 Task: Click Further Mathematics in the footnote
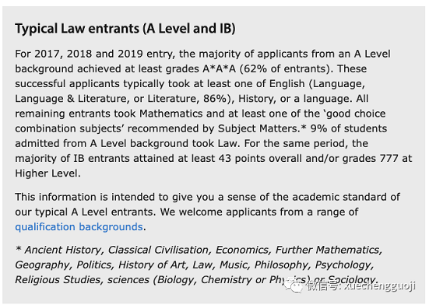pyautogui.click(x=327, y=250)
